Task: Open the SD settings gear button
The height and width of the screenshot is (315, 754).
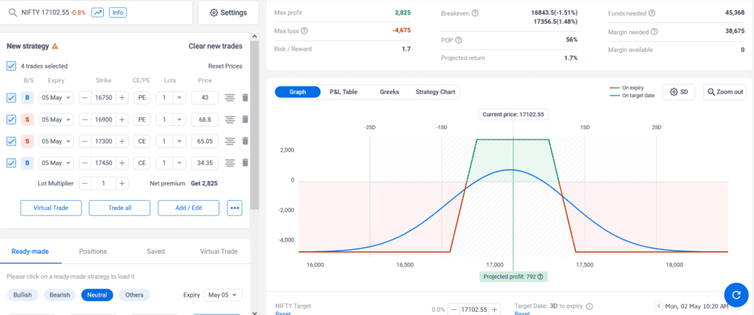Action: pos(678,92)
